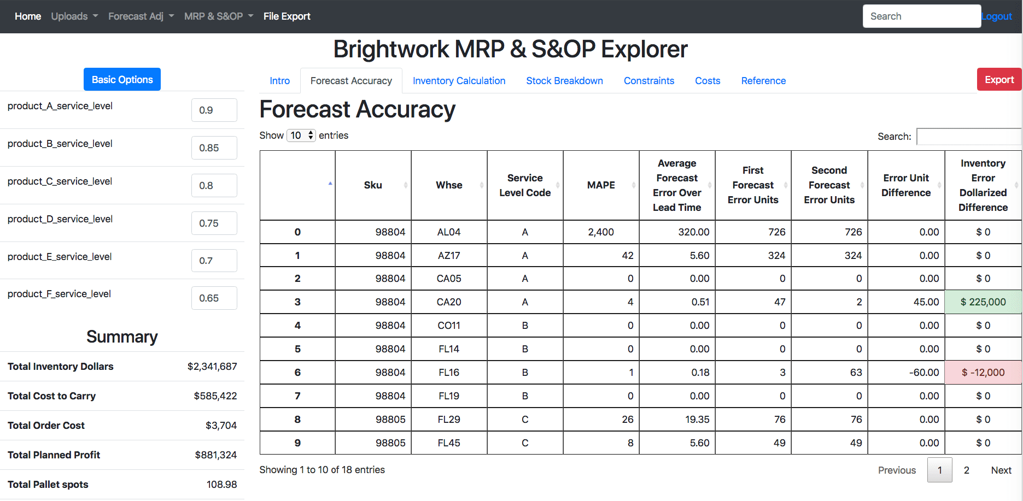Edit the product_F_service_level value field
The width and height of the screenshot is (1023, 501).
214,298
